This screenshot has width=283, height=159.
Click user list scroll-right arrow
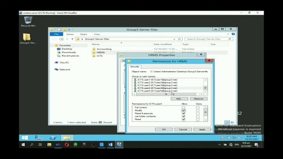click(x=202, y=94)
